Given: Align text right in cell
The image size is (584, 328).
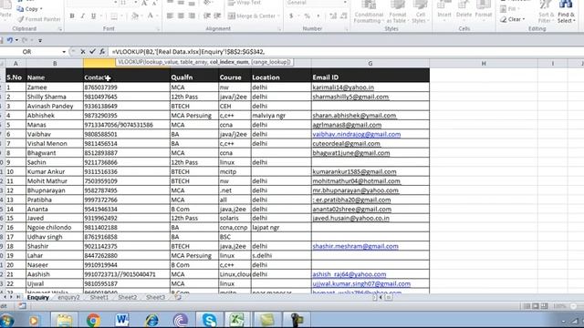Looking at the screenshot, I should coord(192,16).
